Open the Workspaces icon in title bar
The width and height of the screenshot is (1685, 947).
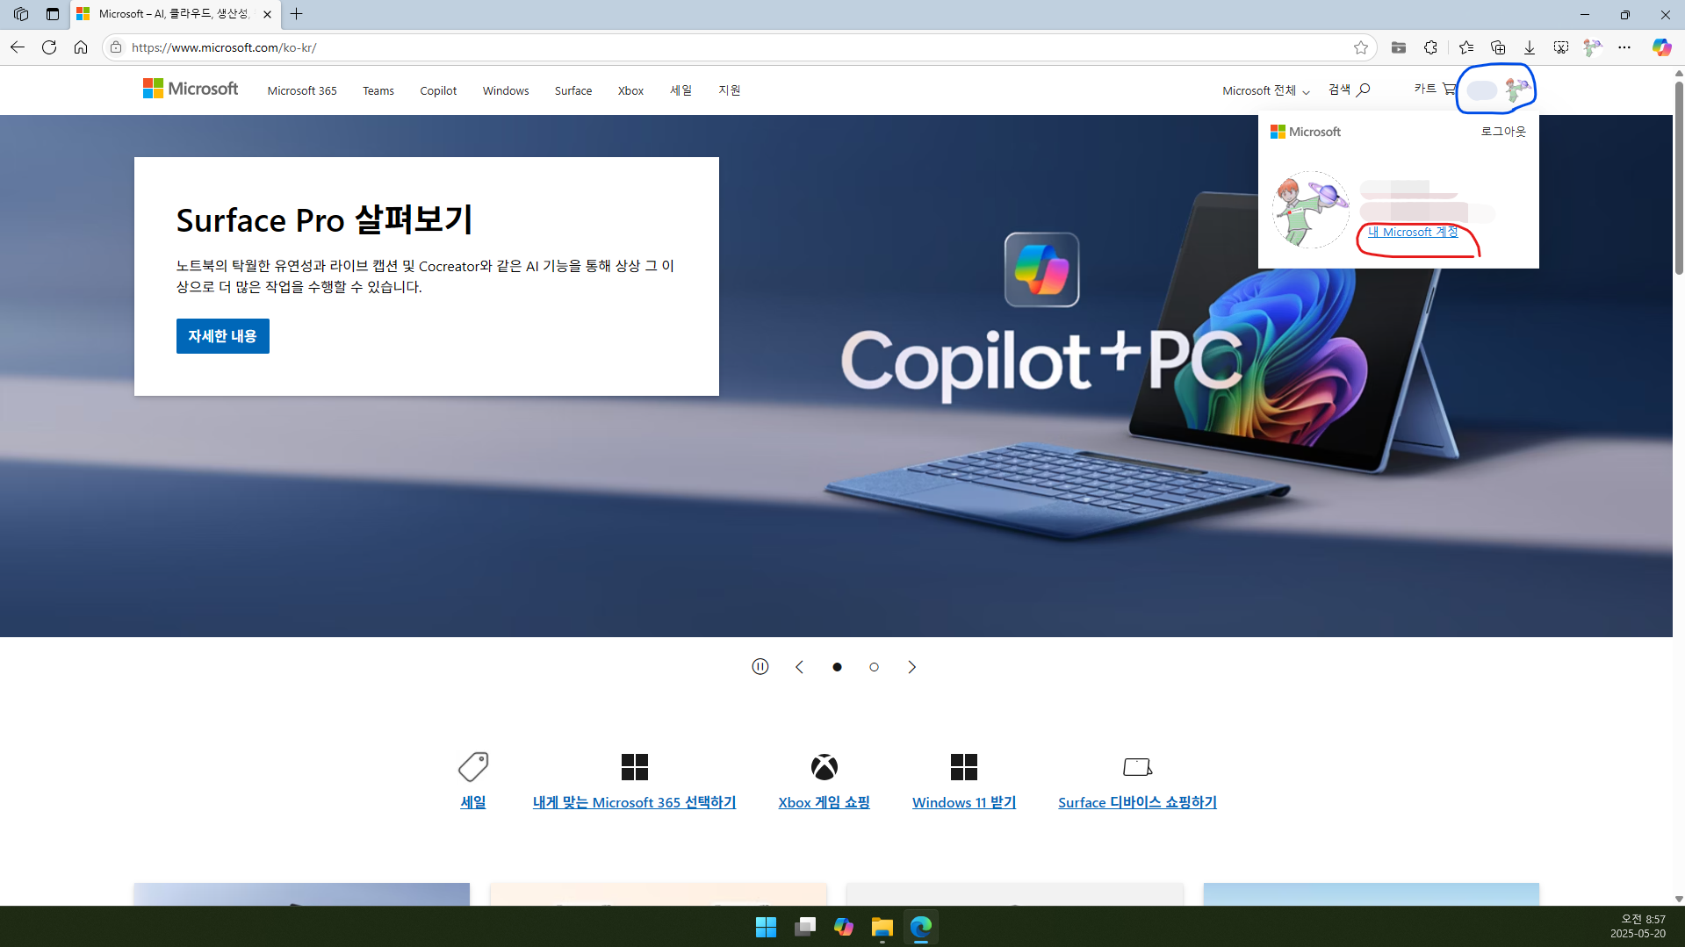21,14
